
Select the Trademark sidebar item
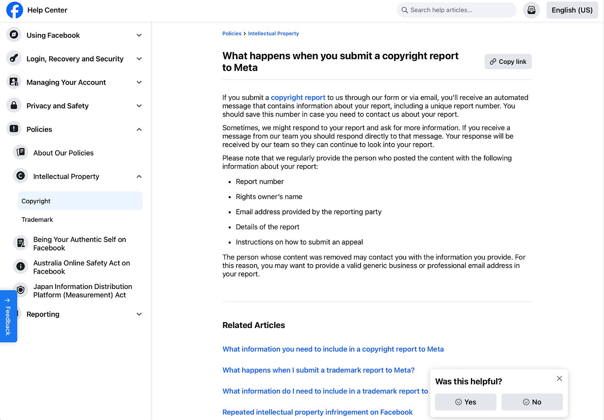click(x=80, y=219)
